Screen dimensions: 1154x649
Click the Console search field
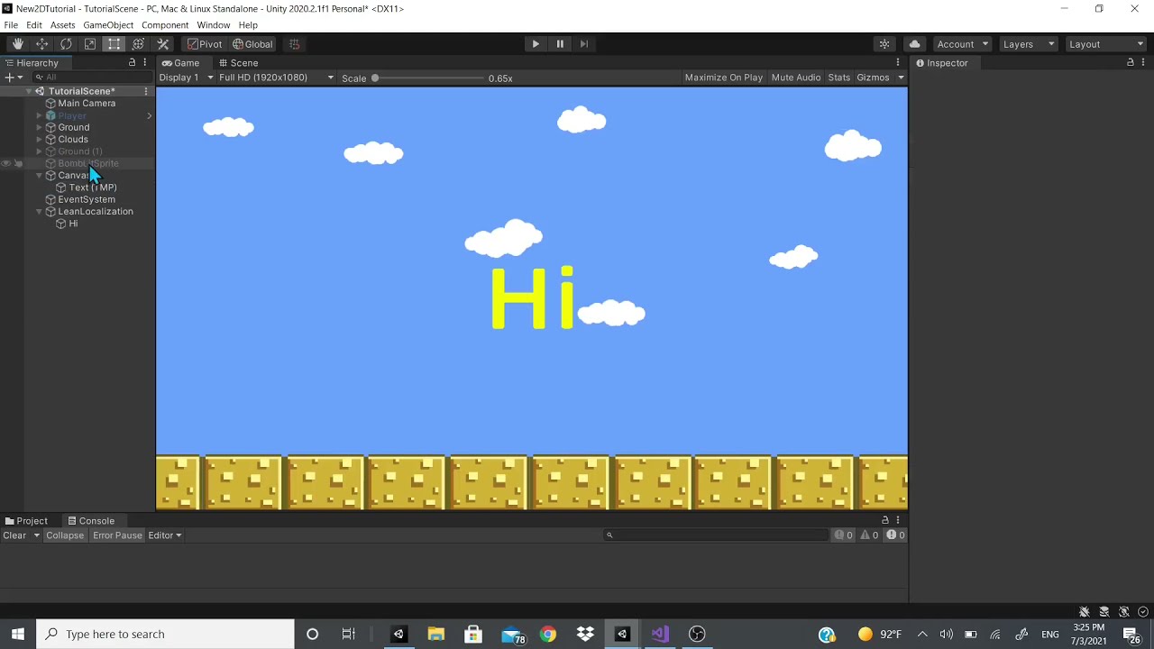pyautogui.click(x=716, y=535)
